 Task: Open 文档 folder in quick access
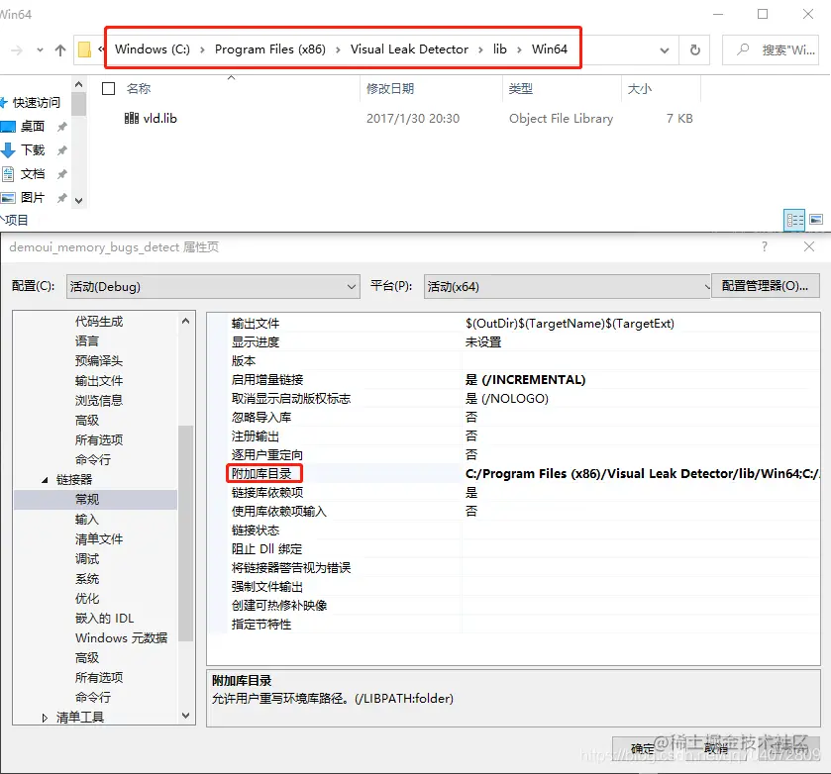(x=33, y=174)
